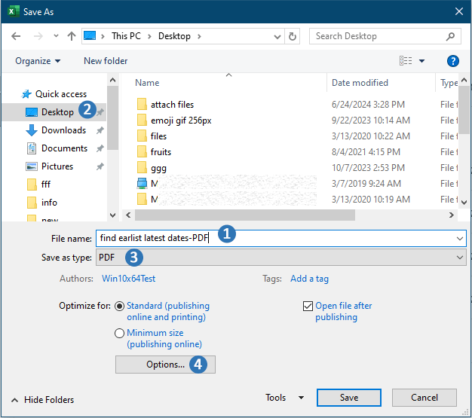
Task: Click the Up one level arrow
Action: tap(72, 36)
